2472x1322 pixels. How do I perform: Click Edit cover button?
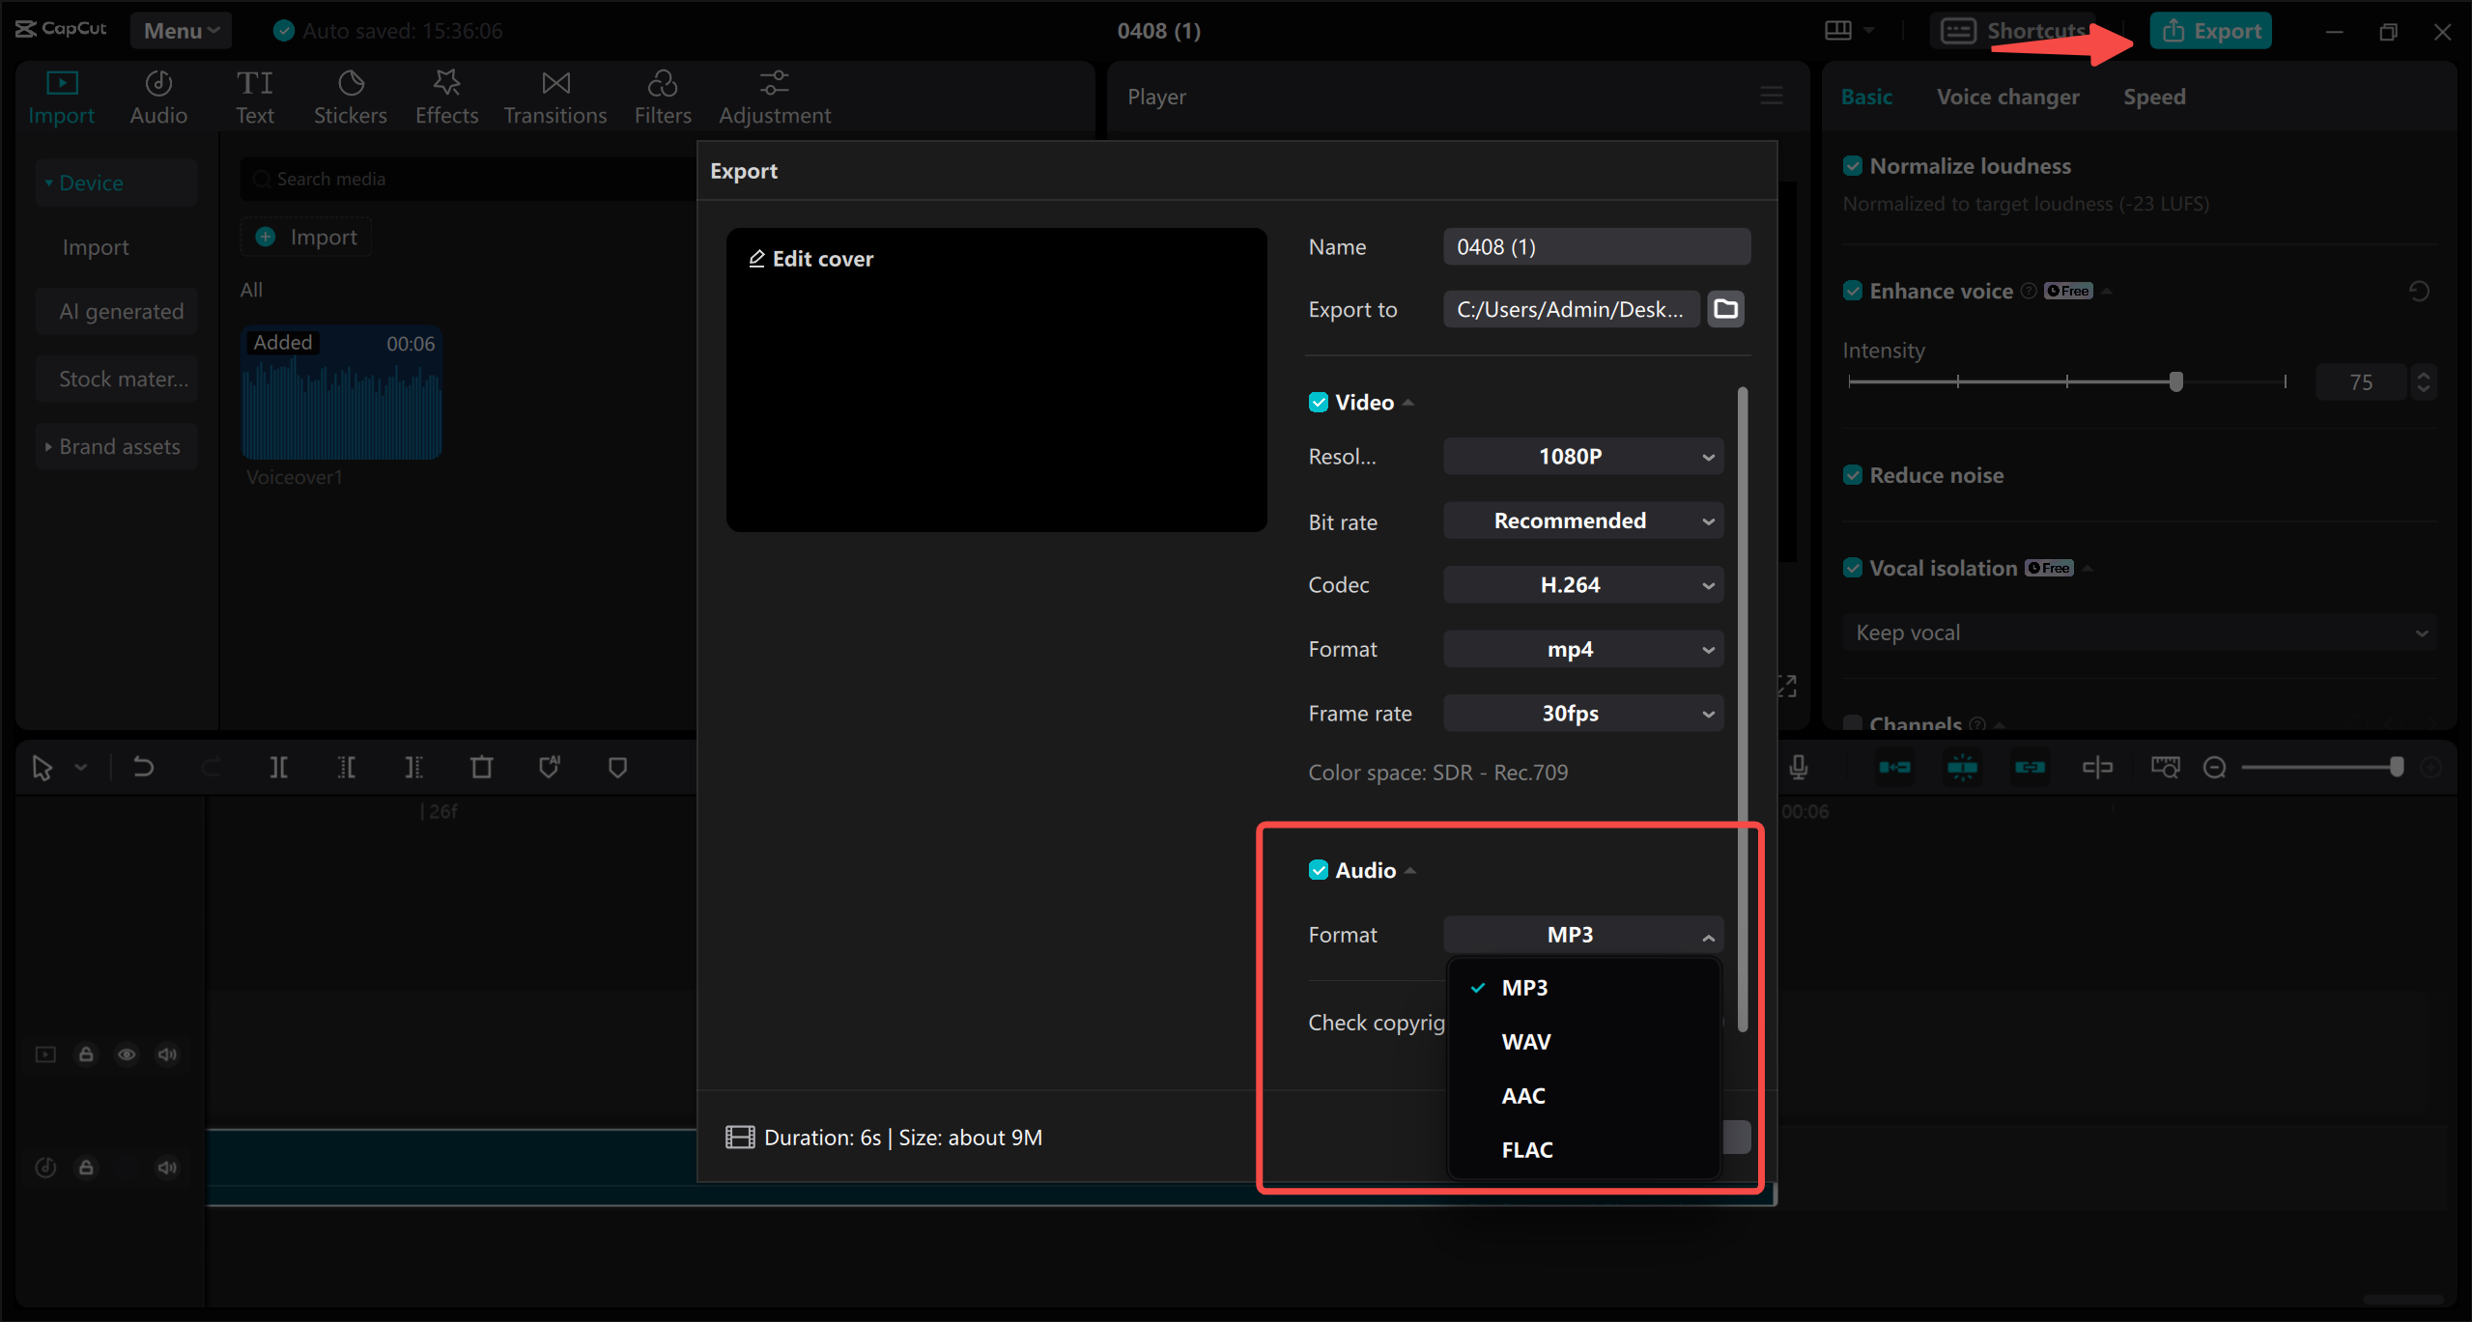coord(810,257)
